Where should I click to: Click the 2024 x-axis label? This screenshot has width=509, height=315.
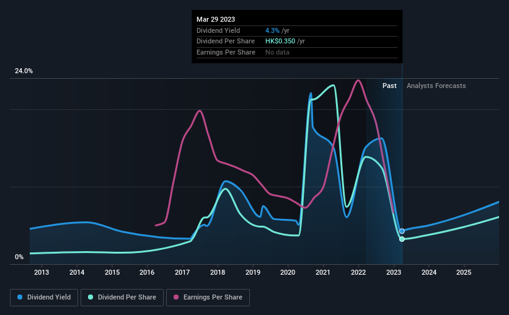(429, 272)
